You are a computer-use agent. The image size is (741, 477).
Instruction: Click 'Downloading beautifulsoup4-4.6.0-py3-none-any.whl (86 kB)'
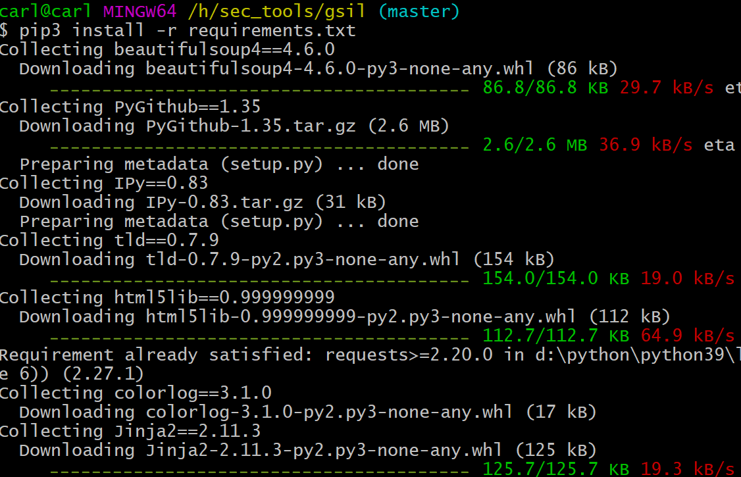[x=319, y=69]
